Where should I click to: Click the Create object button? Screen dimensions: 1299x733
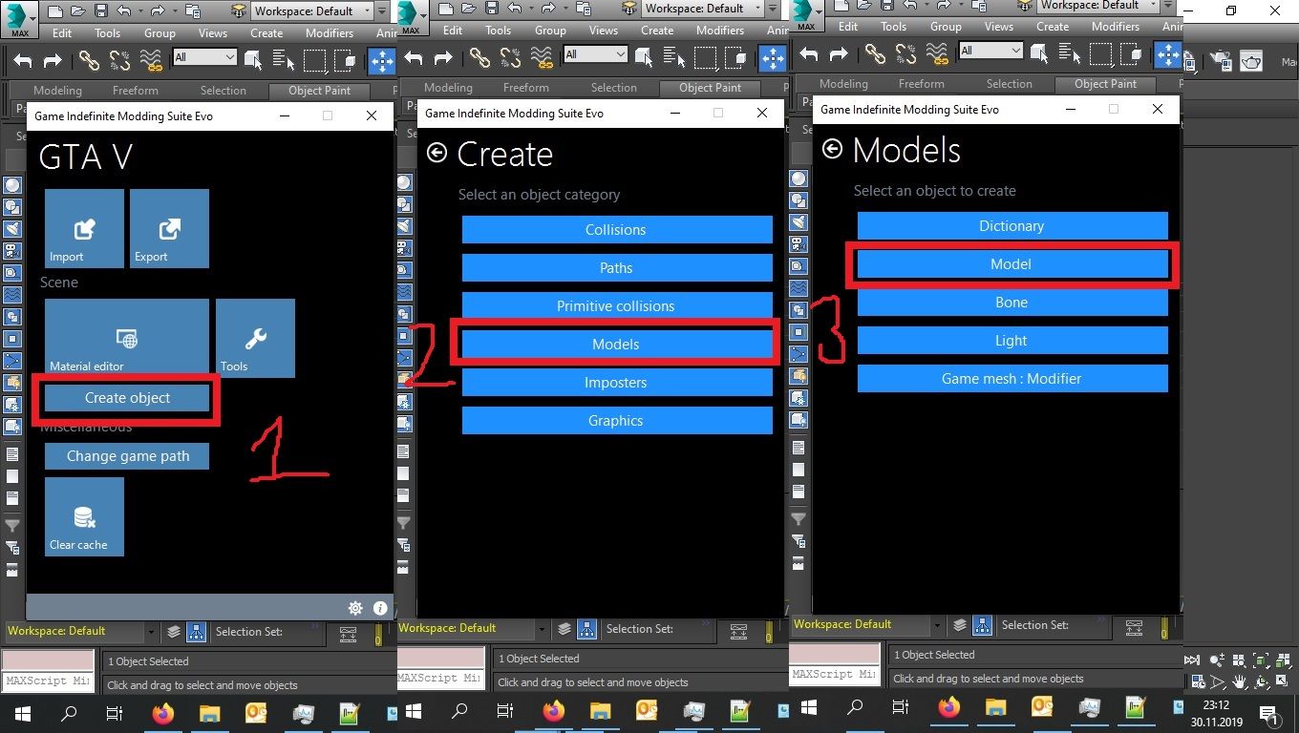pos(127,398)
